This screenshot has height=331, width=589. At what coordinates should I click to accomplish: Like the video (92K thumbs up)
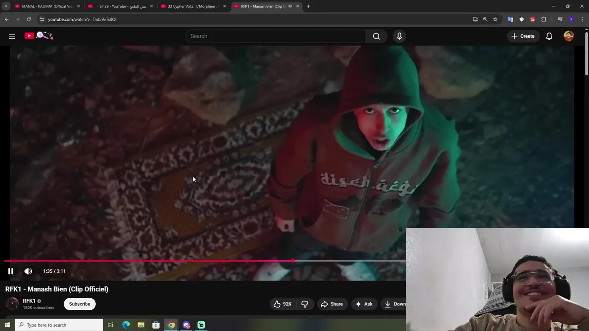click(x=283, y=304)
